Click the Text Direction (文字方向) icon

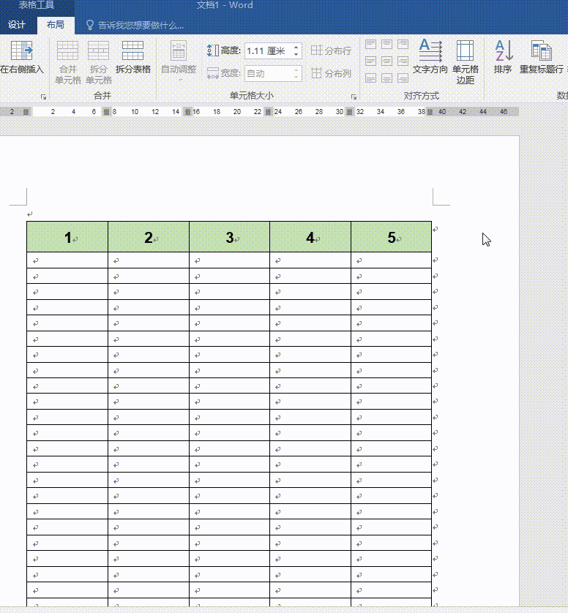[x=430, y=50]
